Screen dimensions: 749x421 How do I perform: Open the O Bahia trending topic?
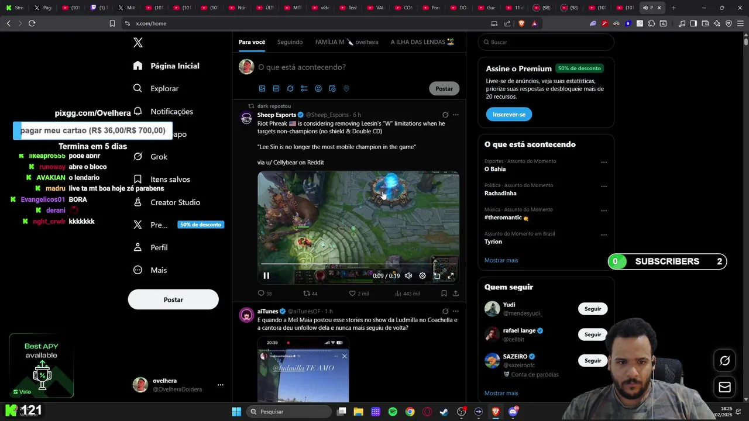(x=495, y=169)
